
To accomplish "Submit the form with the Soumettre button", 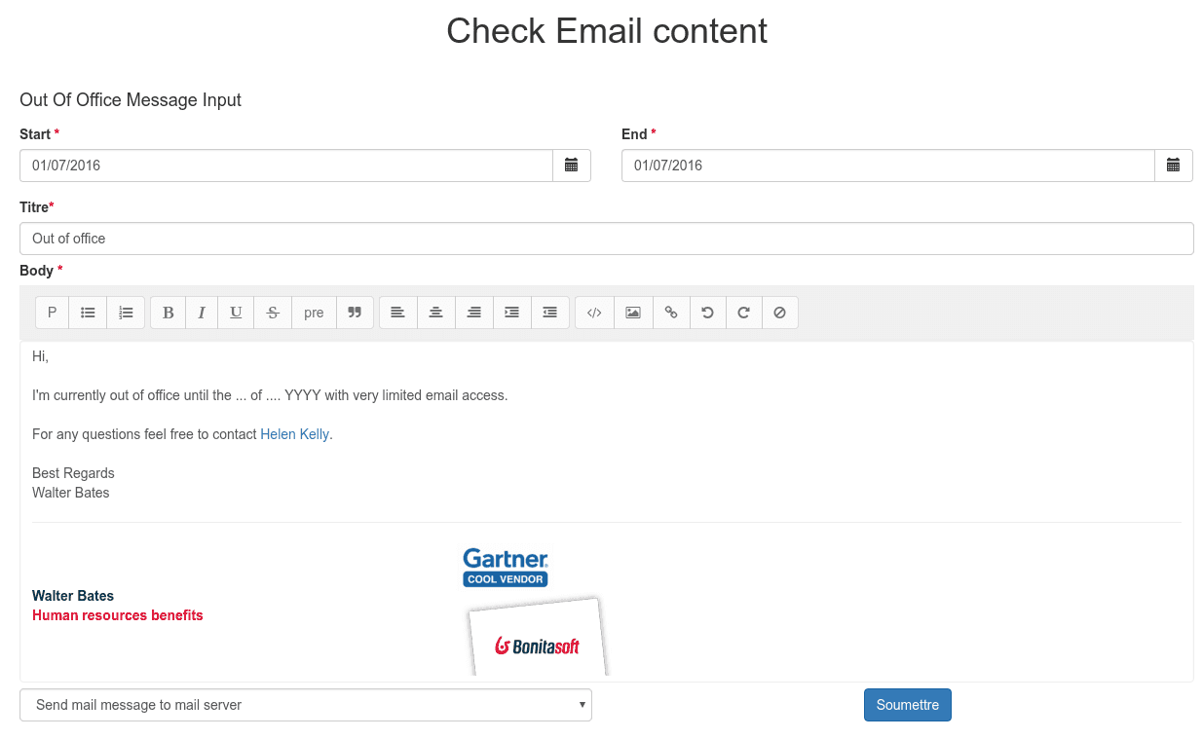I will [x=907, y=704].
